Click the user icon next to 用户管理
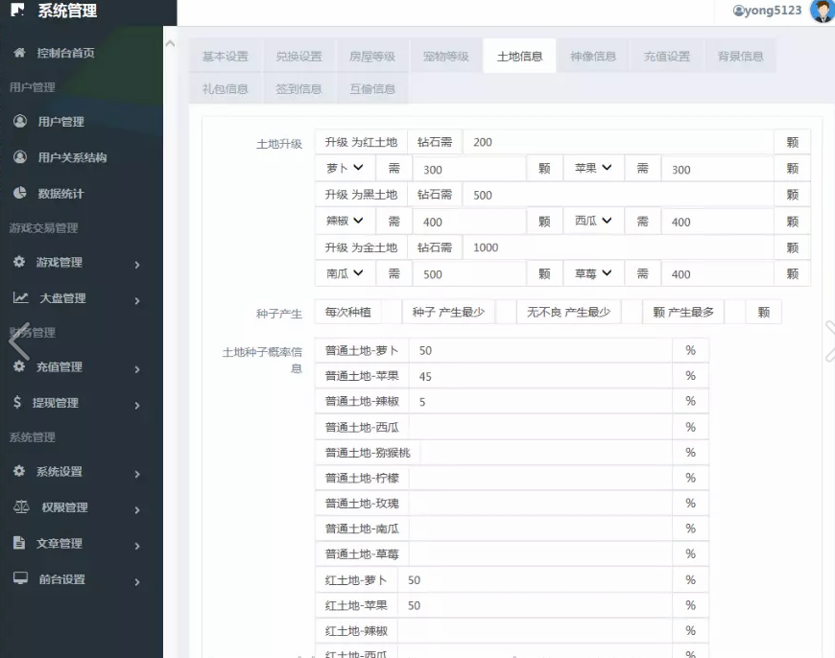The height and width of the screenshot is (658, 835). 20,122
